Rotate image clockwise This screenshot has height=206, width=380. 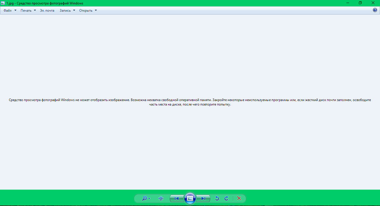[x=226, y=198]
